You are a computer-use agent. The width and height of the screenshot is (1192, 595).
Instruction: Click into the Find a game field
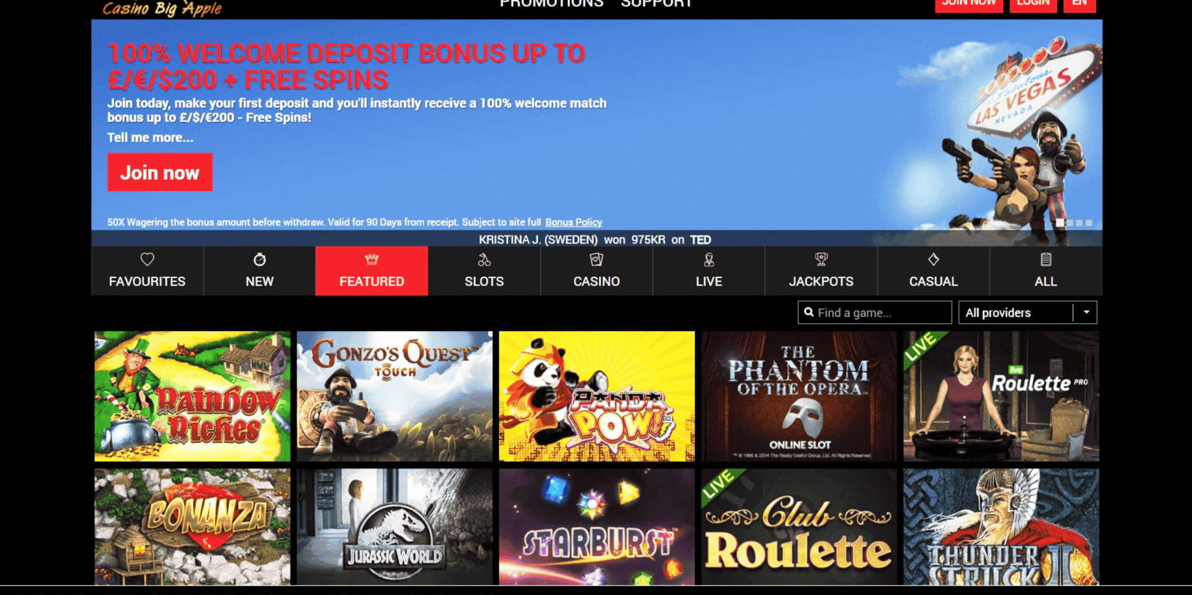pyautogui.click(x=874, y=312)
